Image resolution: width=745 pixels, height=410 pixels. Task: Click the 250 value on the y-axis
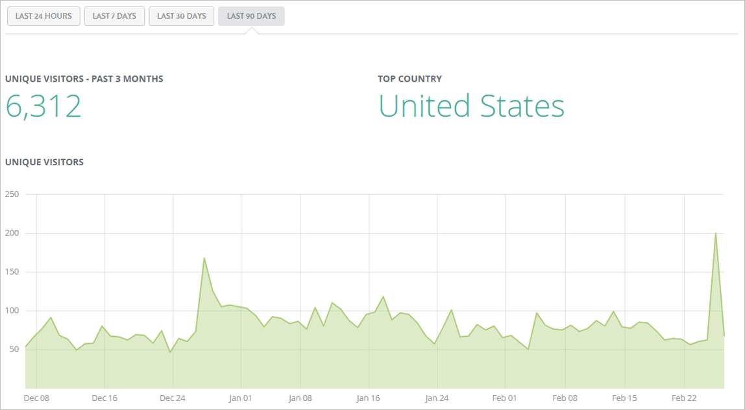pyautogui.click(x=12, y=194)
